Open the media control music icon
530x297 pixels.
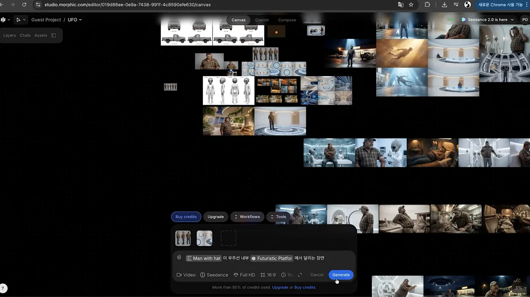coord(456,5)
